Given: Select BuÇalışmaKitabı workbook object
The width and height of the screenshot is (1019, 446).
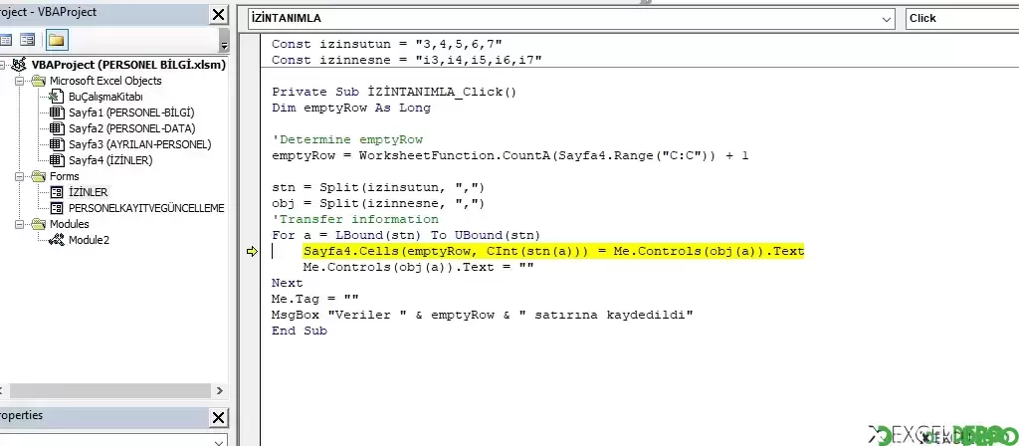Looking at the screenshot, I should pyautogui.click(x=105, y=97).
